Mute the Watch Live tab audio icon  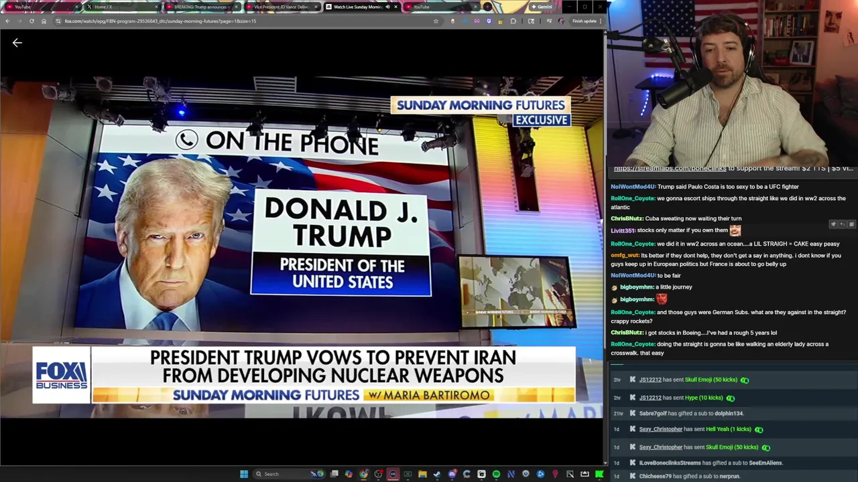click(387, 7)
